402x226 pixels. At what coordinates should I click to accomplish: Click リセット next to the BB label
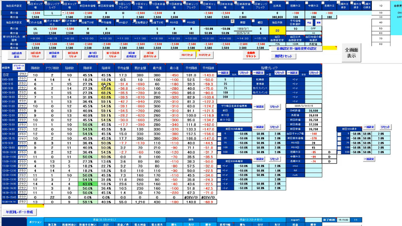314,73
